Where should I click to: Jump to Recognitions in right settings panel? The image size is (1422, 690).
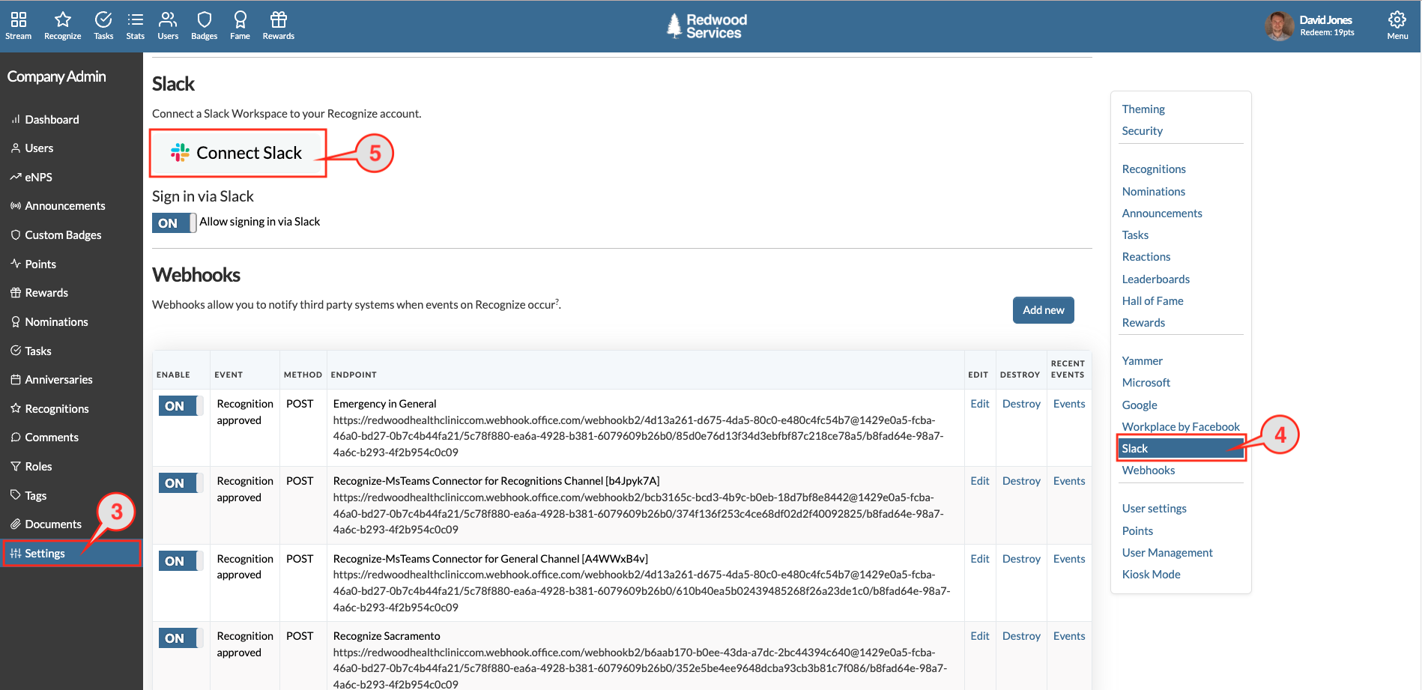click(x=1154, y=169)
